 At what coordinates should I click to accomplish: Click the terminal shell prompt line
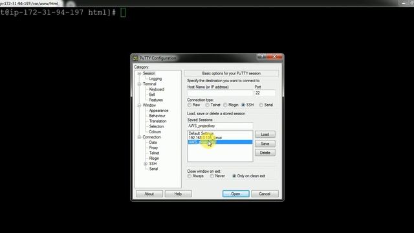[63, 12]
